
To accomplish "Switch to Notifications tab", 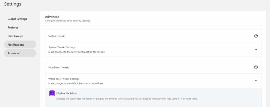I will click(x=20, y=45).
